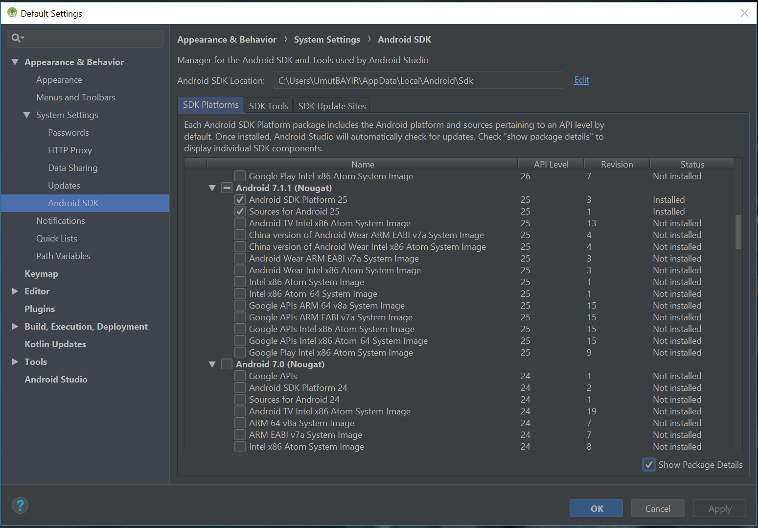
Task: Expand Build, Execution, Deployment section
Action: pyautogui.click(x=15, y=327)
